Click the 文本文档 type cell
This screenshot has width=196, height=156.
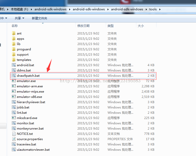click(114, 134)
